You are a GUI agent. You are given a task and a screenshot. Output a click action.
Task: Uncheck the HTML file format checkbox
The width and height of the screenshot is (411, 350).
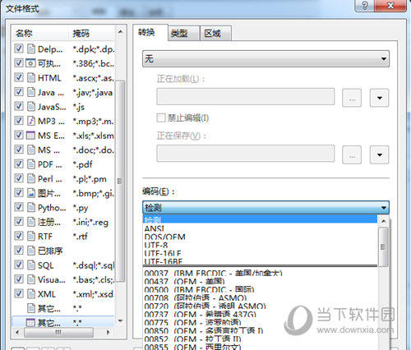(19, 77)
